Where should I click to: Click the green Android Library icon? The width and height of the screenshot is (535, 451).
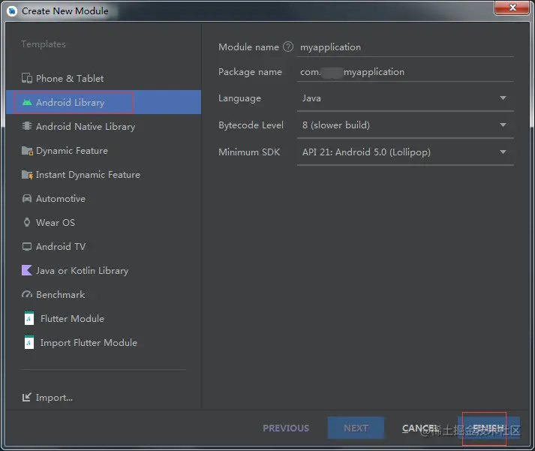(27, 102)
